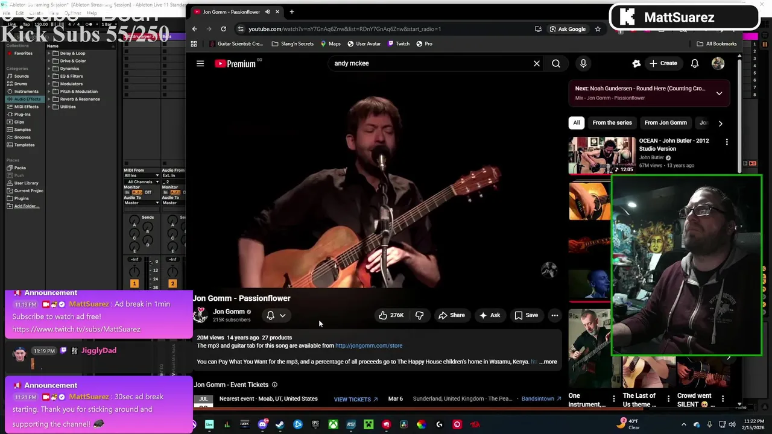Open Slang'n Secrets bookmarks folder
The width and height of the screenshot is (772, 434).
pos(293,43)
